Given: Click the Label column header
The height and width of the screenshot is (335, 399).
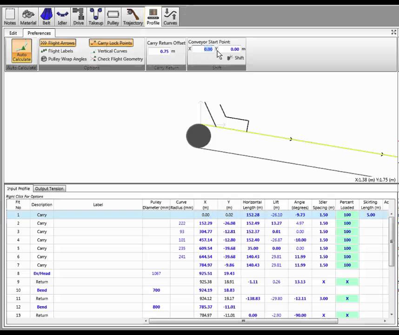Looking at the screenshot, I should pyautogui.click(x=98, y=205).
